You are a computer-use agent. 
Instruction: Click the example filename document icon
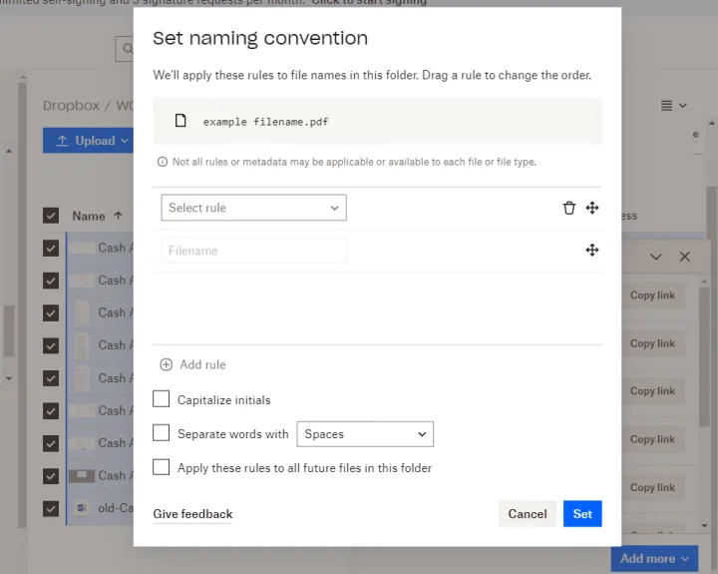tap(180, 121)
